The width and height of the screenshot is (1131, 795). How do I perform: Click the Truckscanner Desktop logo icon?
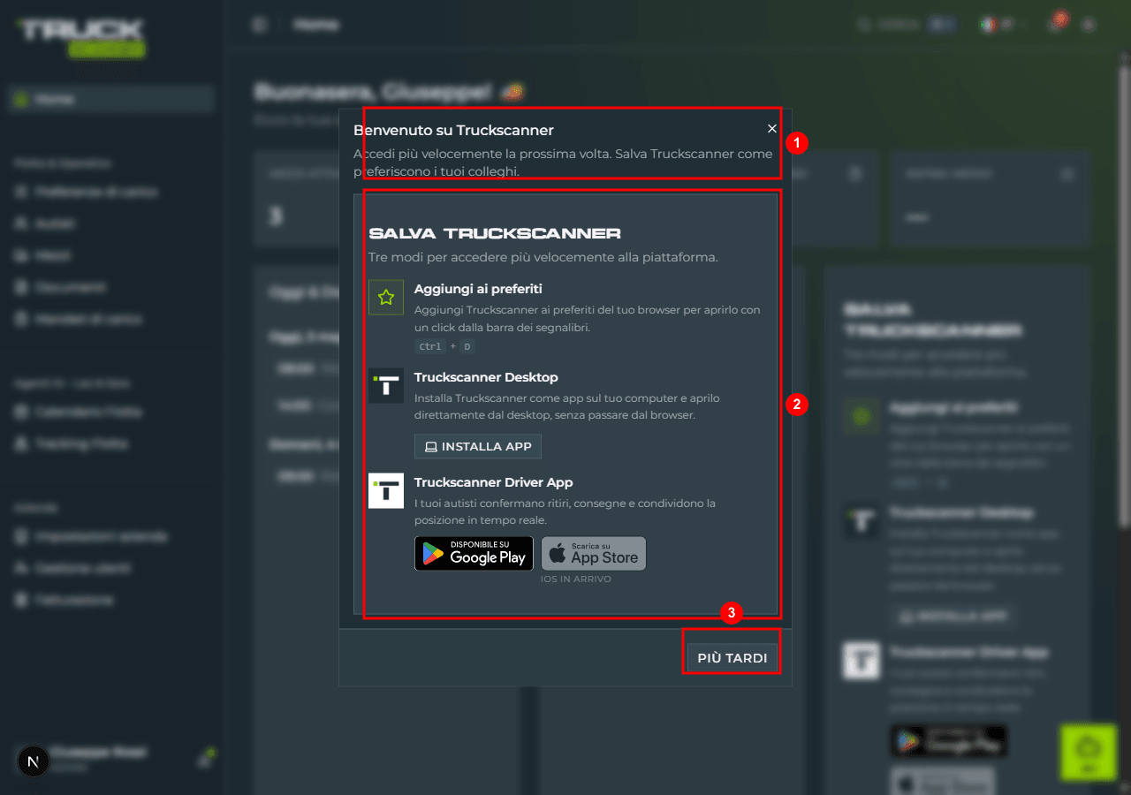coord(386,386)
